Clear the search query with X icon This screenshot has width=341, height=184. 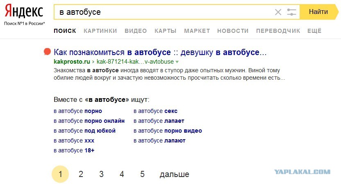(x=278, y=12)
